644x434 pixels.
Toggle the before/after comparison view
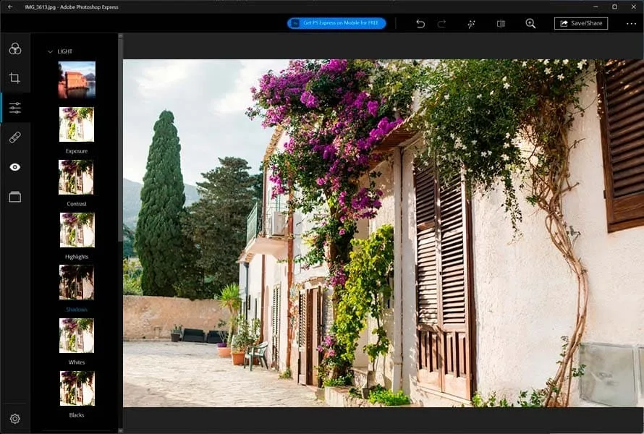[501, 23]
